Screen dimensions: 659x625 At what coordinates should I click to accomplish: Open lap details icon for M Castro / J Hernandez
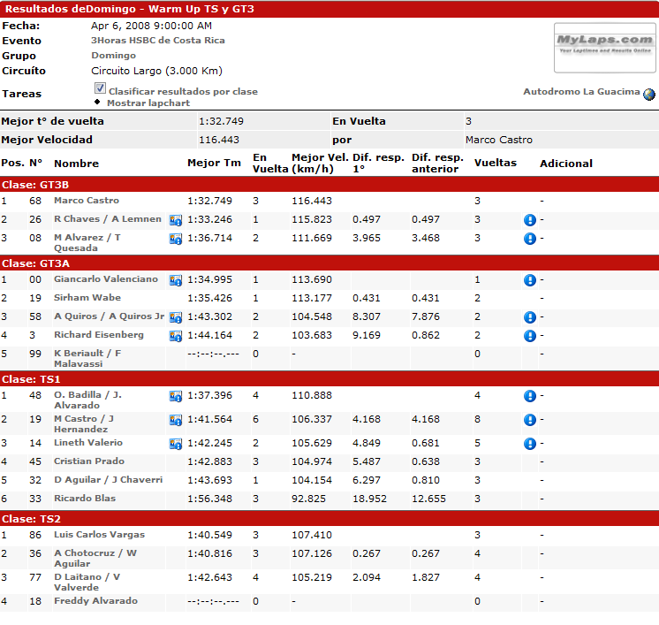[176, 420]
